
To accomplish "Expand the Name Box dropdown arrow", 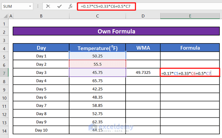I will (x=30, y=6).
